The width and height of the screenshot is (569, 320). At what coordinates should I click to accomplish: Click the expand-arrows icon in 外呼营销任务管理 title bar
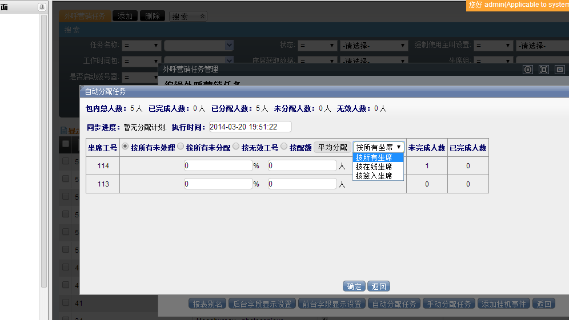[544, 70]
